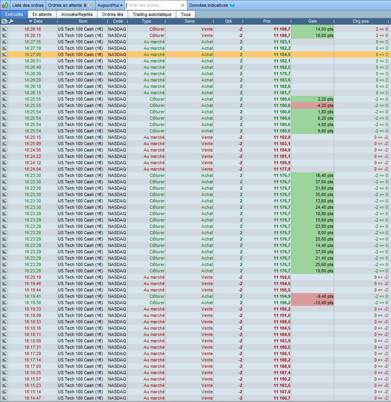Open details icon for the 16:24:56 order row
The image size is (391, 402).
4,150
